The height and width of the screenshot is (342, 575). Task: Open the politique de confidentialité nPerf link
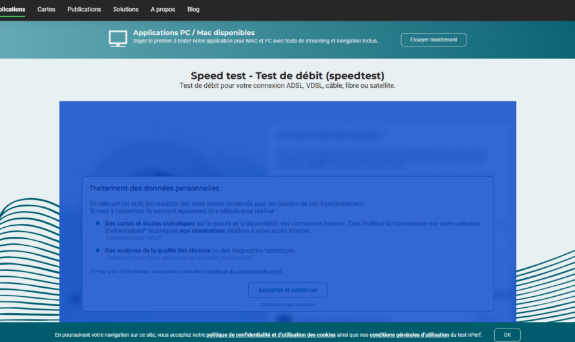[x=245, y=272]
